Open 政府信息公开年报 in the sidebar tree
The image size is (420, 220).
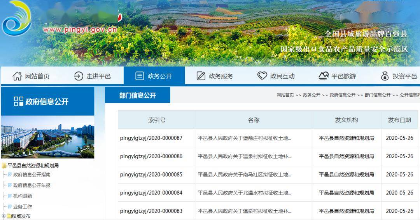click(x=32, y=185)
